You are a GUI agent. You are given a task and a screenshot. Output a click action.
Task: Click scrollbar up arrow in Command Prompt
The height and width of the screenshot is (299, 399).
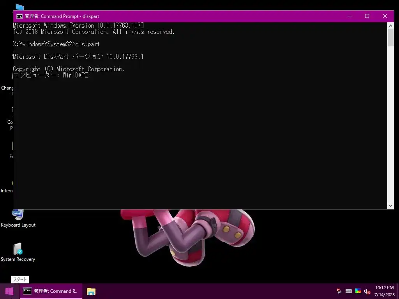coord(390,26)
